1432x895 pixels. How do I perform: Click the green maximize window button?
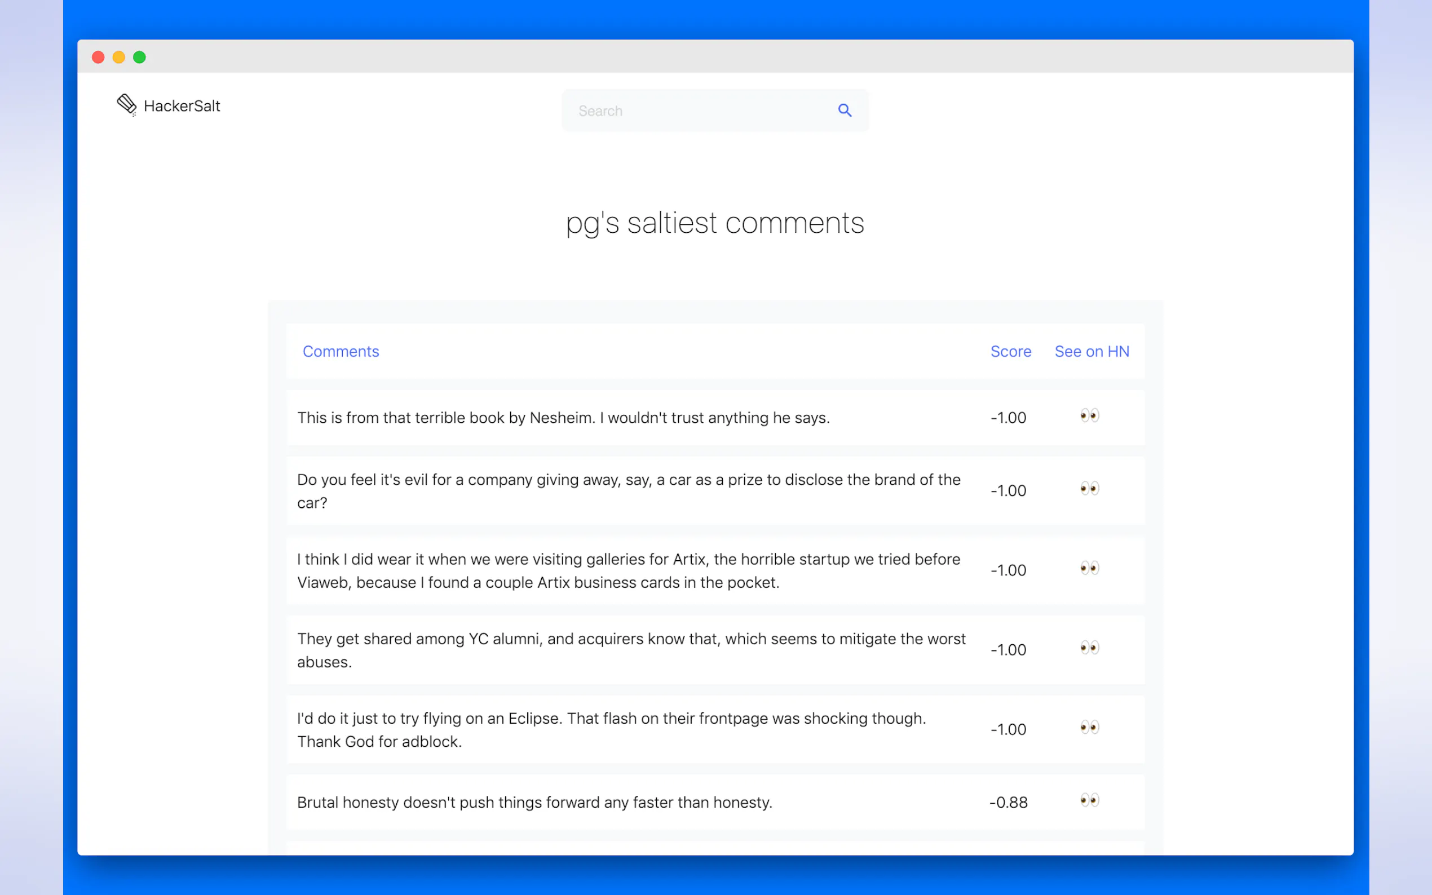click(x=140, y=57)
